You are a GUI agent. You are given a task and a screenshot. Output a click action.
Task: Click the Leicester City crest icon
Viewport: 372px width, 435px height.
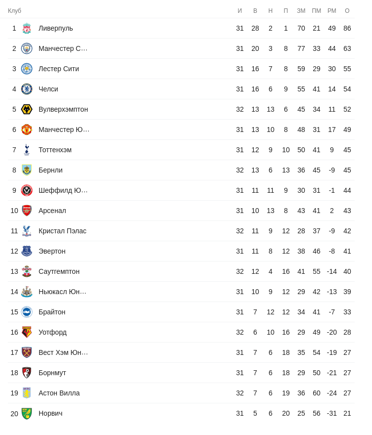pos(27,69)
